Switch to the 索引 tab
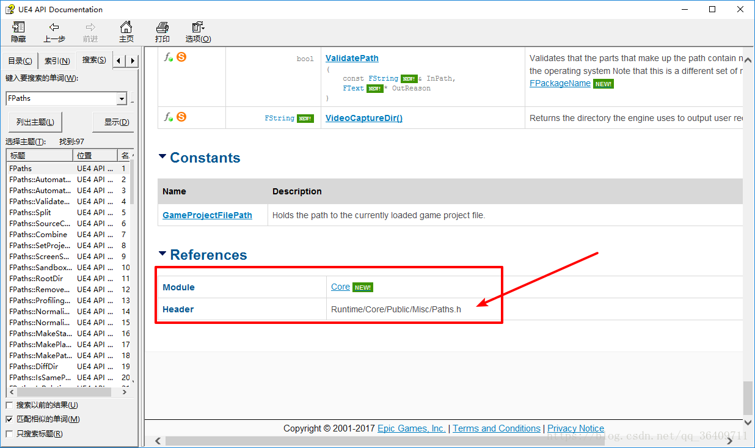This screenshot has width=755, height=448. click(57, 61)
